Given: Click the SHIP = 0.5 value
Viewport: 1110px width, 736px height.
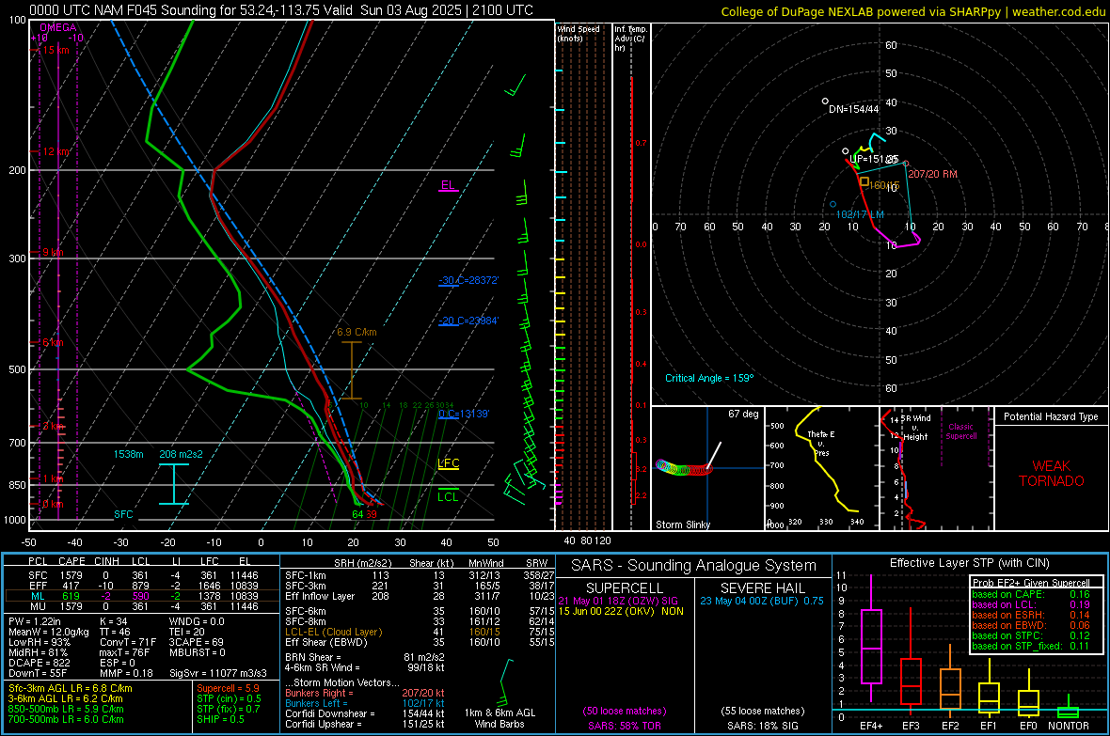Looking at the screenshot, I should point(220,719).
